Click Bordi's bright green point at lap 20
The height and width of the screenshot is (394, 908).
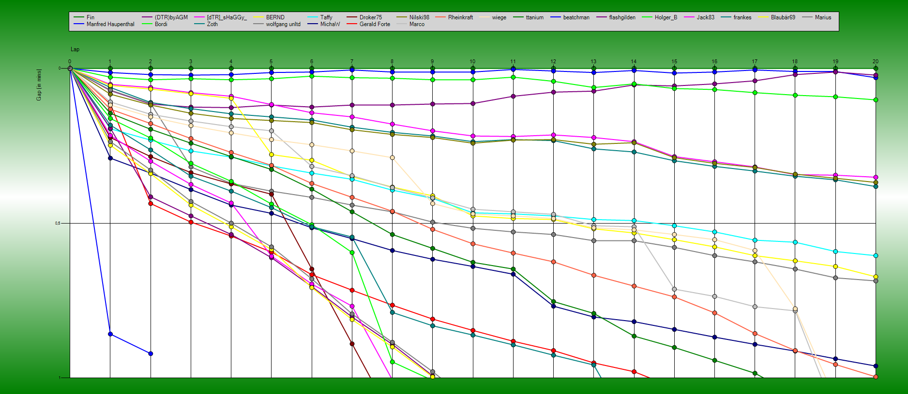(x=876, y=100)
